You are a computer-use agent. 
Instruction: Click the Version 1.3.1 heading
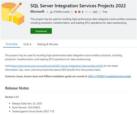coord(12,97)
